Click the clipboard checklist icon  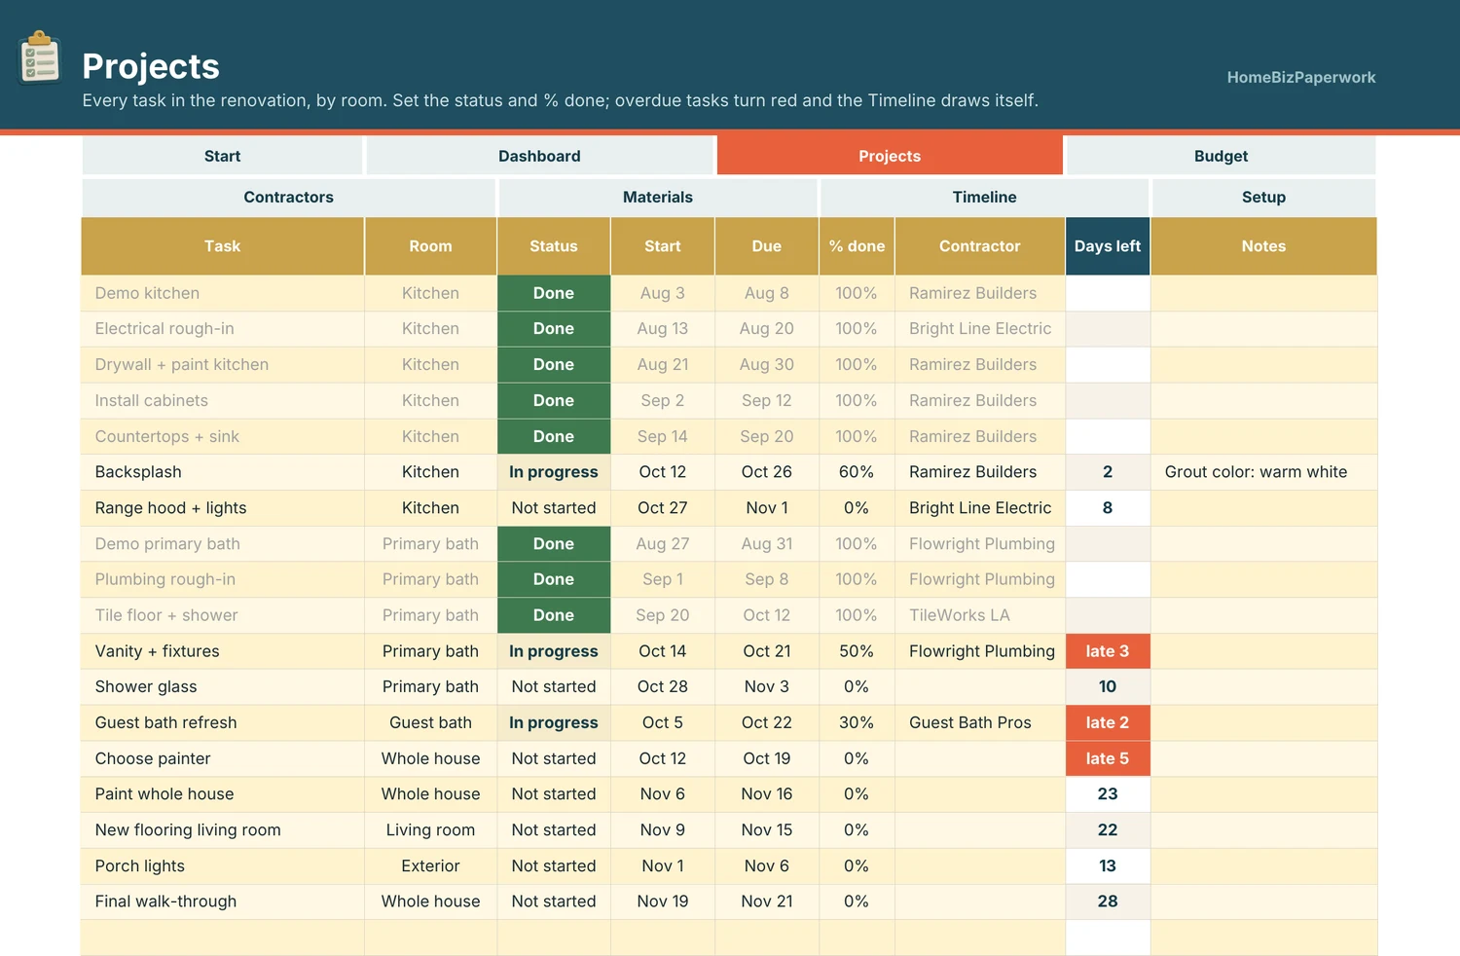tap(40, 58)
